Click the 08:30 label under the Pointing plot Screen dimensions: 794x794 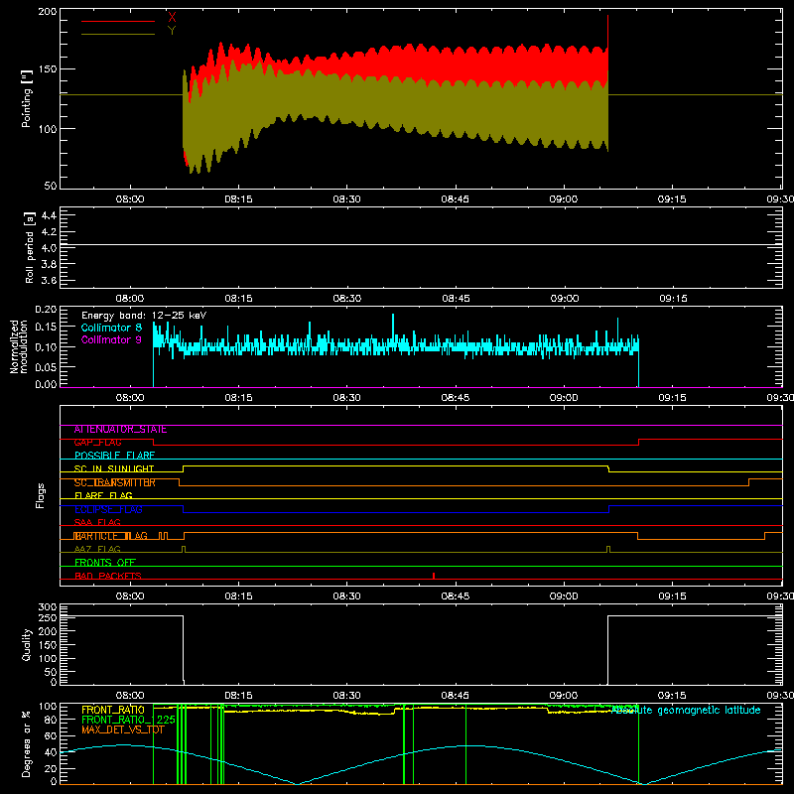tap(346, 199)
